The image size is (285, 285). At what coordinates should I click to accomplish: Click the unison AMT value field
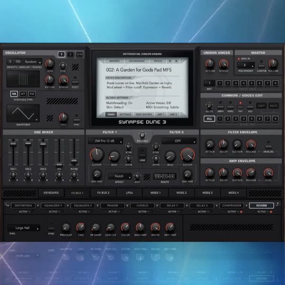(209, 83)
